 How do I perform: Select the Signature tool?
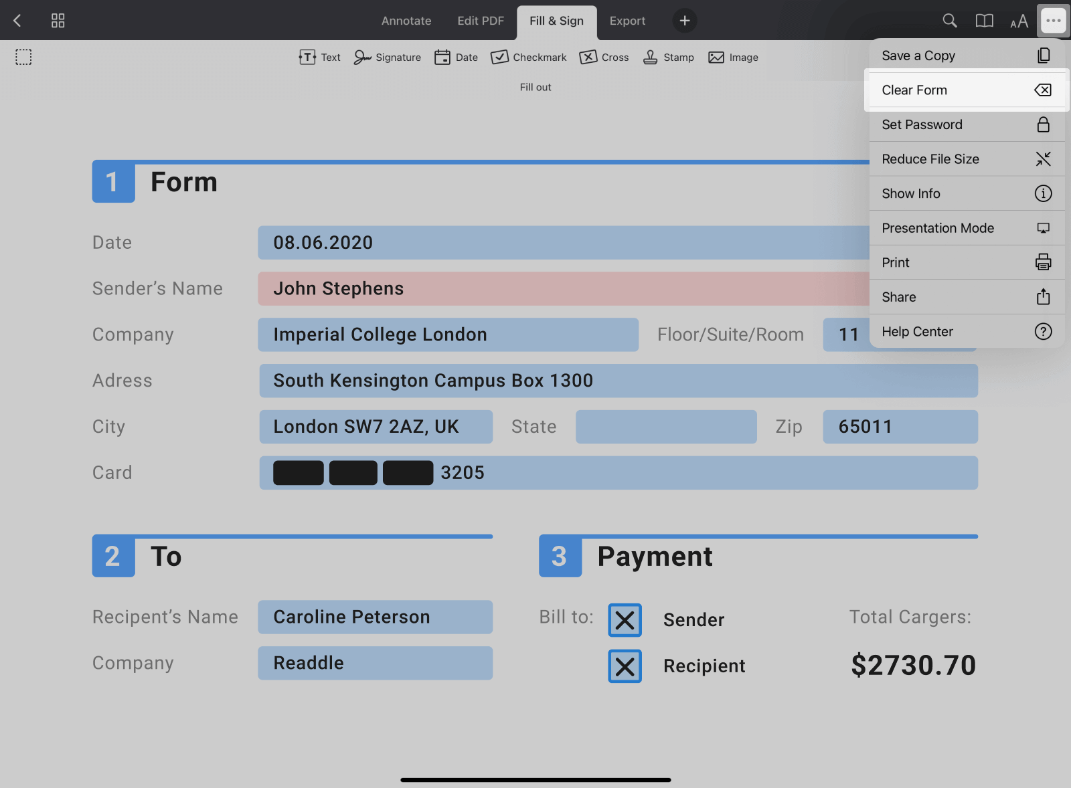click(387, 57)
